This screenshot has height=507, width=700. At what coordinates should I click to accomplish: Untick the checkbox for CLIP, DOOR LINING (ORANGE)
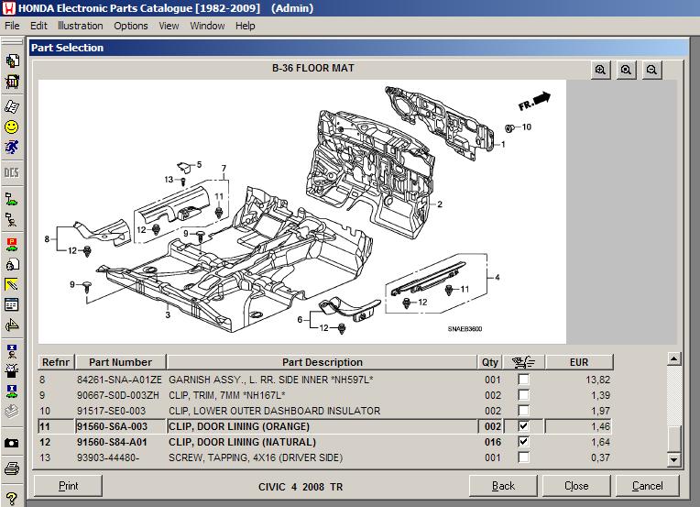(524, 426)
